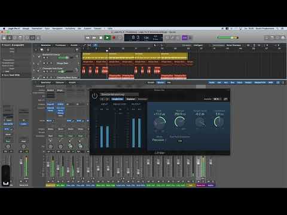287x215 pixels.
Task: Click the Limiter Release knob
Action: point(180,122)
